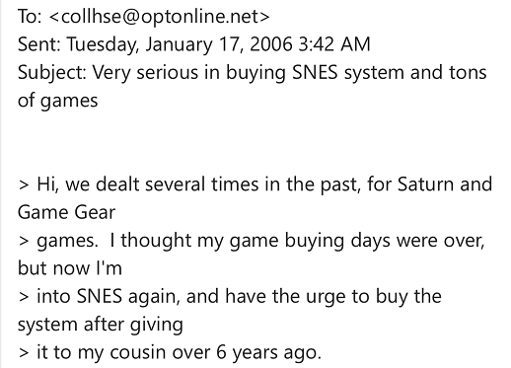
Task: Click the text 'system after giving'
Action: click(101, 325)
